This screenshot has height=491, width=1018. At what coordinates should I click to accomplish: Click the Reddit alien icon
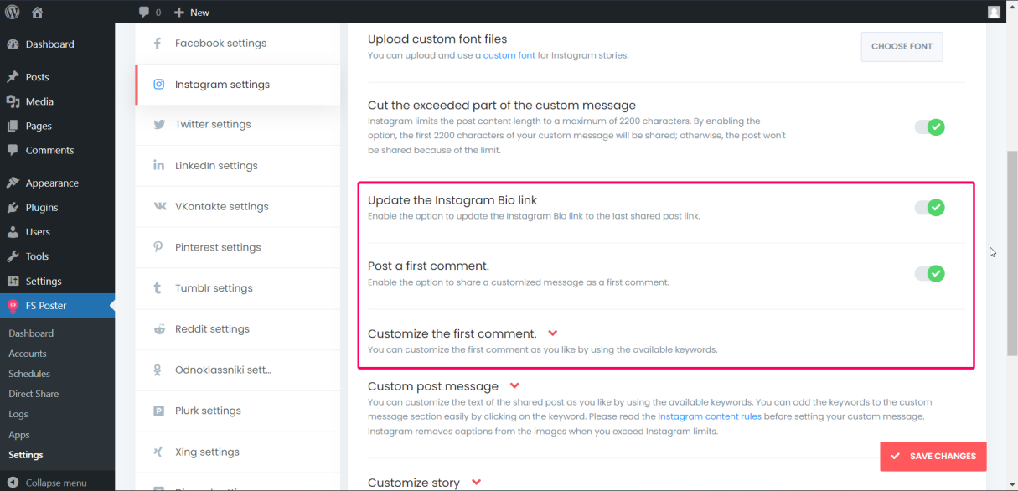159,329
